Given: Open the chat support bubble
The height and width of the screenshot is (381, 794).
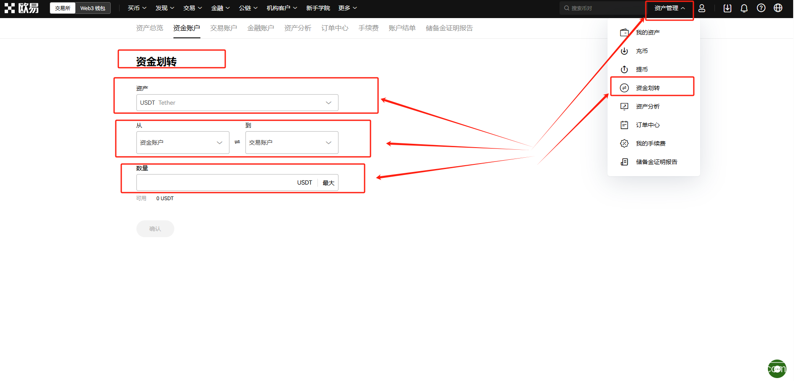Looking at the screenshot, I should (777, 369).
